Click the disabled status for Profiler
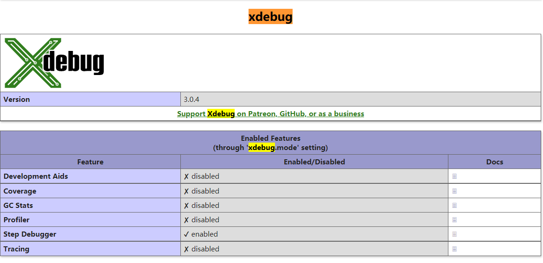The width and height of the screenshot is (543, 263). coord(202,220)
